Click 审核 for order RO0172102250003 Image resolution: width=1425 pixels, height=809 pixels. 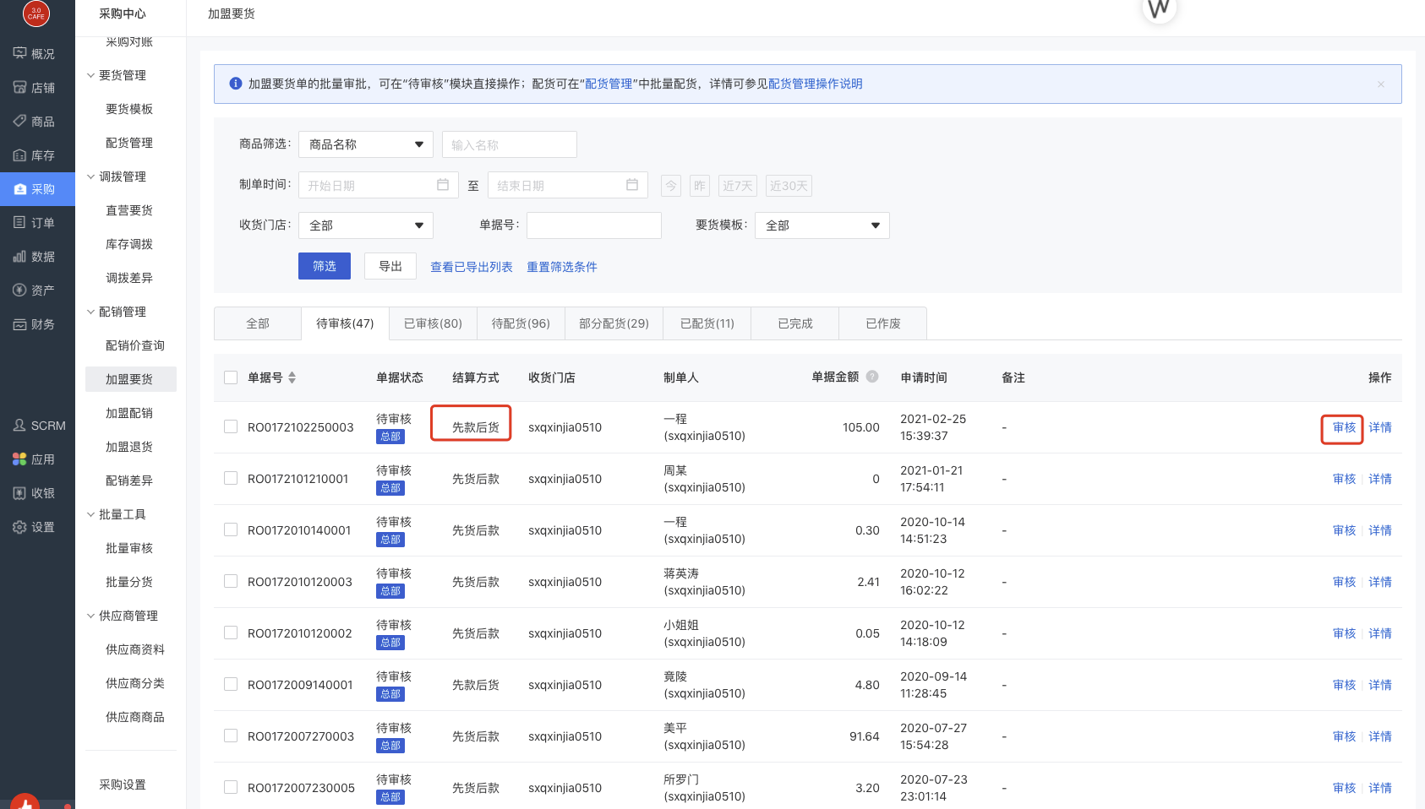[1344, 427]
